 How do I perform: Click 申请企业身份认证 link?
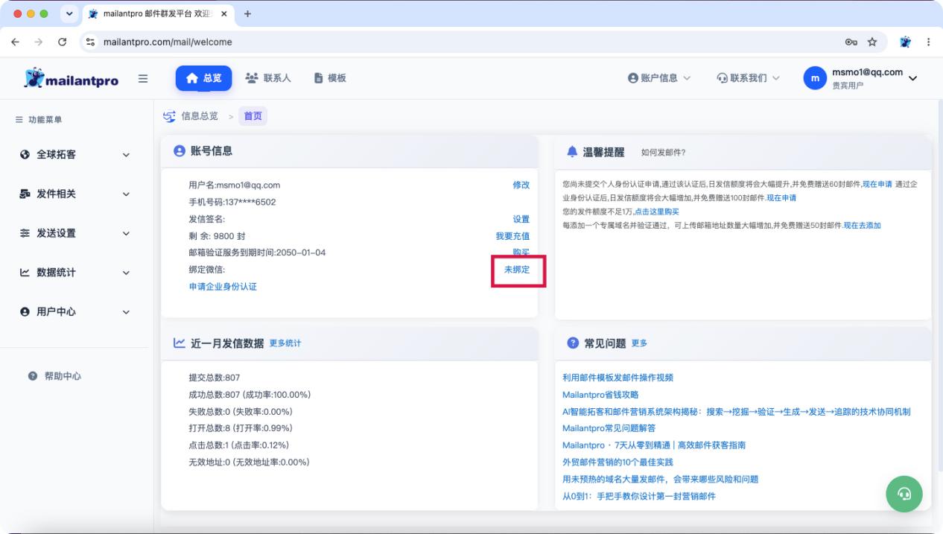(x=223, y=287)
